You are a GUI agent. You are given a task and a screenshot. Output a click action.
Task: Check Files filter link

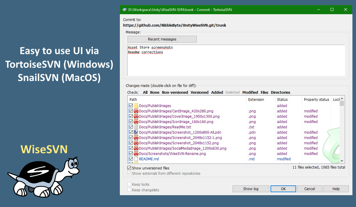[x=264, y=92]
